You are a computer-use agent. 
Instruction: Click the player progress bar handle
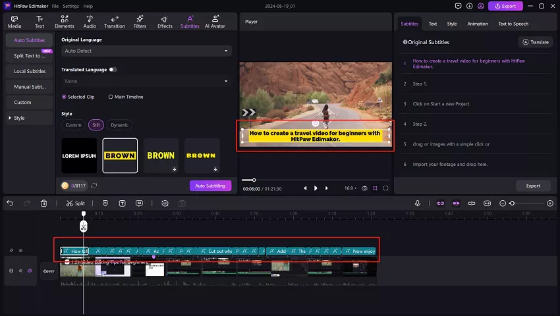(254, 180)
